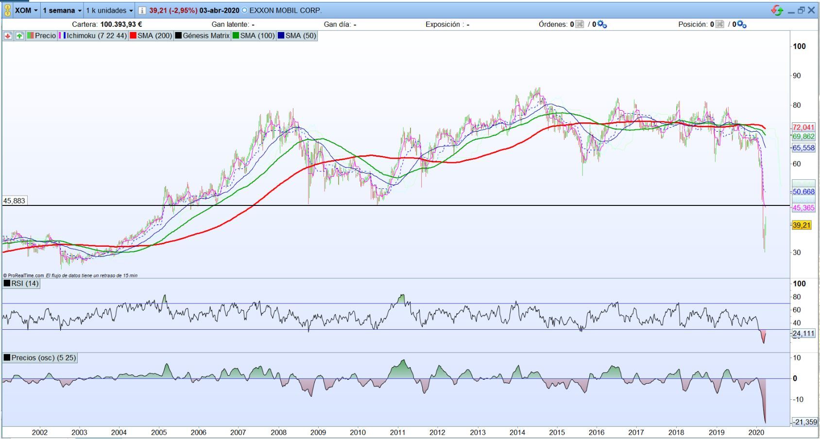Click the info icon before the price quote

[142, 10]
